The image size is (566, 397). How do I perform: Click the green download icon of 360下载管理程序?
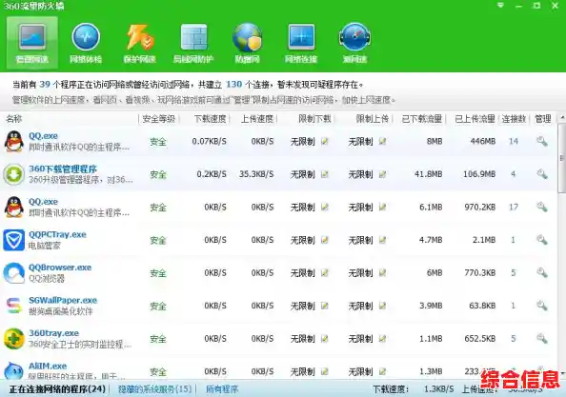pos(13,174)
